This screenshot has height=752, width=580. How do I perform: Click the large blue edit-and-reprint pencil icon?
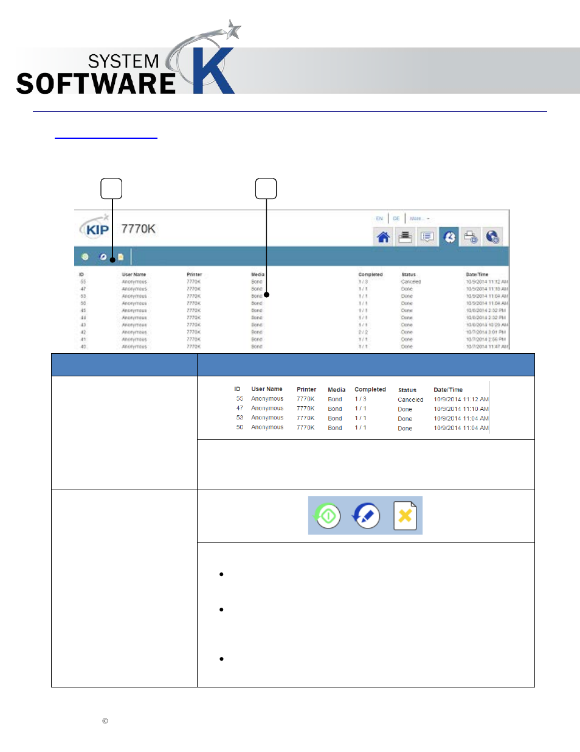coord(367,516)
